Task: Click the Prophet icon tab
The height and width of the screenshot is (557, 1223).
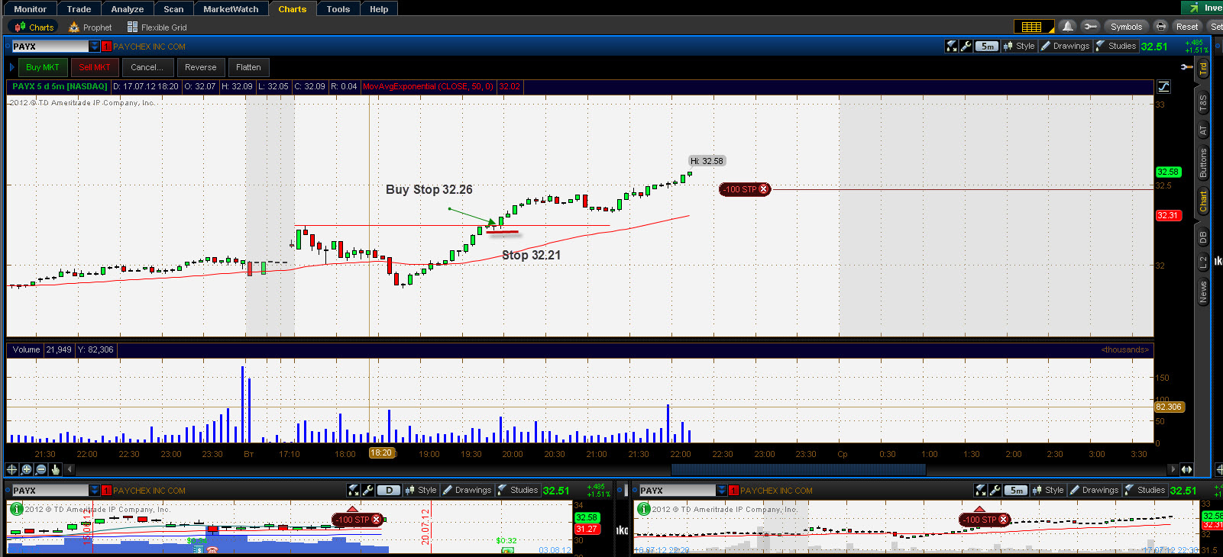Action: (x=90, y=27)
